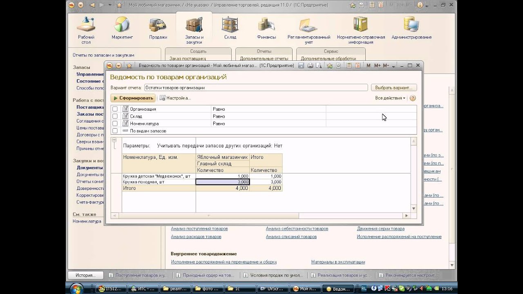The width and height of the screenshot is (523, 294).
Task: Save report icon in report window title bar
Action: click(301, 65)
